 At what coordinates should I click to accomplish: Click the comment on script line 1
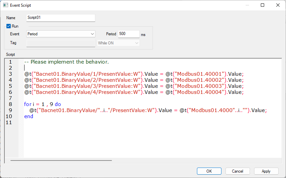point(67,62)
